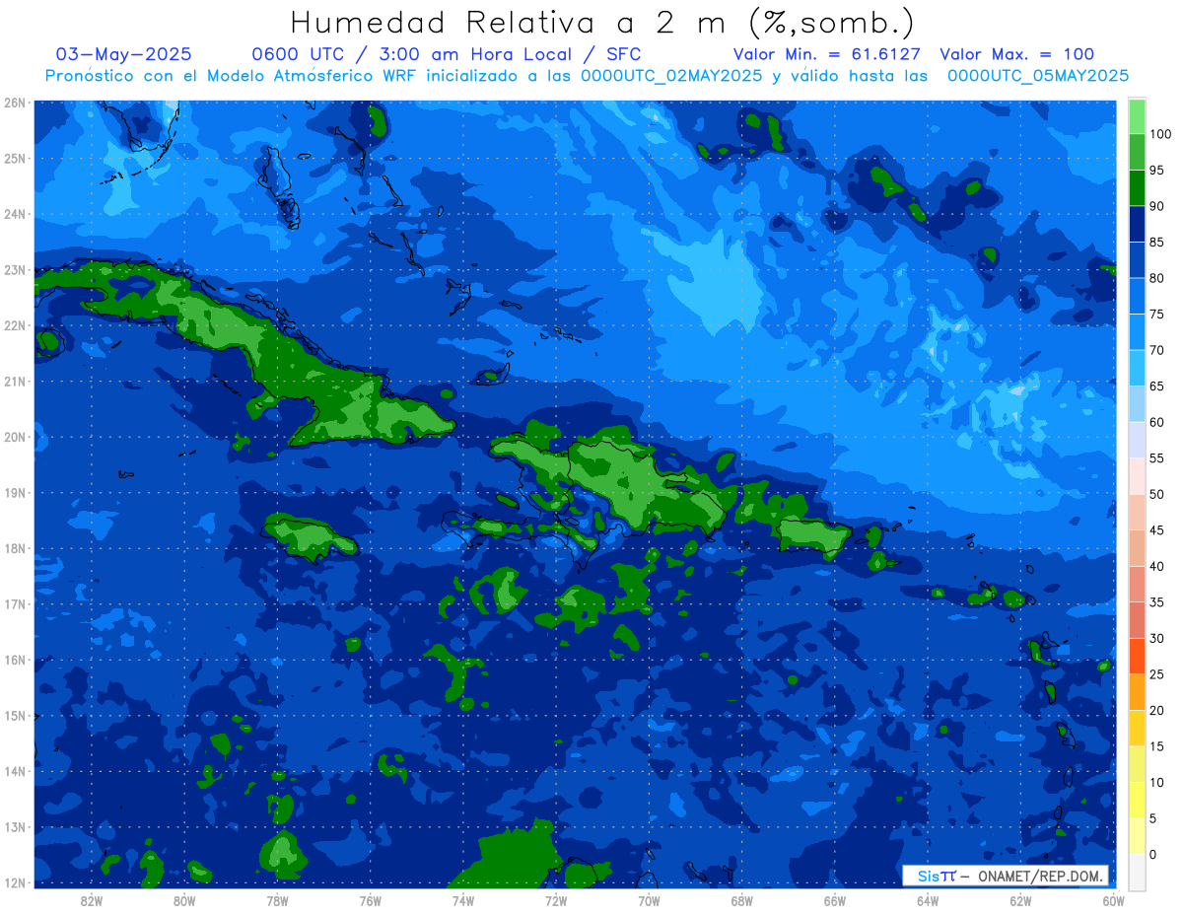Click the legend value label "50"
Screen dimensions: 1183x914
pyautogui.click(x=1156, y=494)
